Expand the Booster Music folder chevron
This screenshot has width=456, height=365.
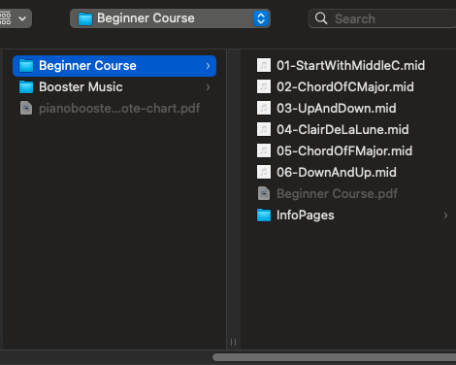208,87
